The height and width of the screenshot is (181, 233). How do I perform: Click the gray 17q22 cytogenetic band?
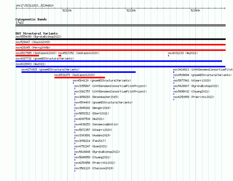(x=120, y=25)
